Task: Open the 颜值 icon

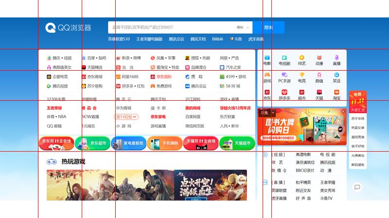Action: (319, 75)
